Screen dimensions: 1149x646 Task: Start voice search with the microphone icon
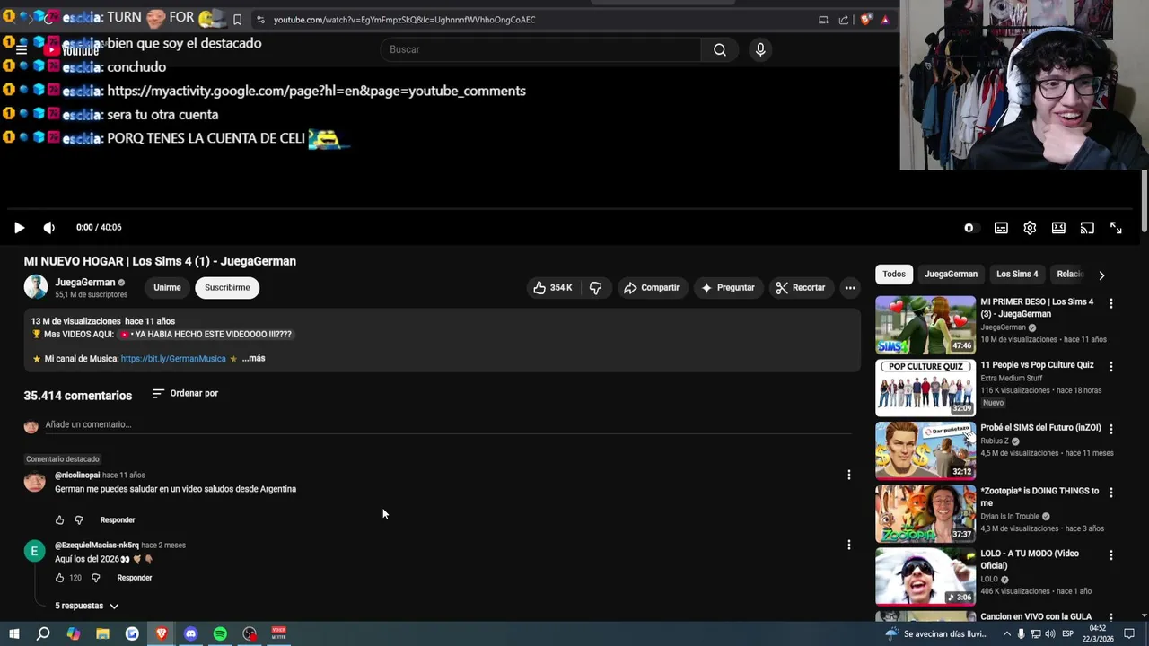[760, 49]
